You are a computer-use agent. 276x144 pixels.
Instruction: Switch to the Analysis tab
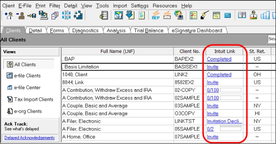[x=116, y=31]
